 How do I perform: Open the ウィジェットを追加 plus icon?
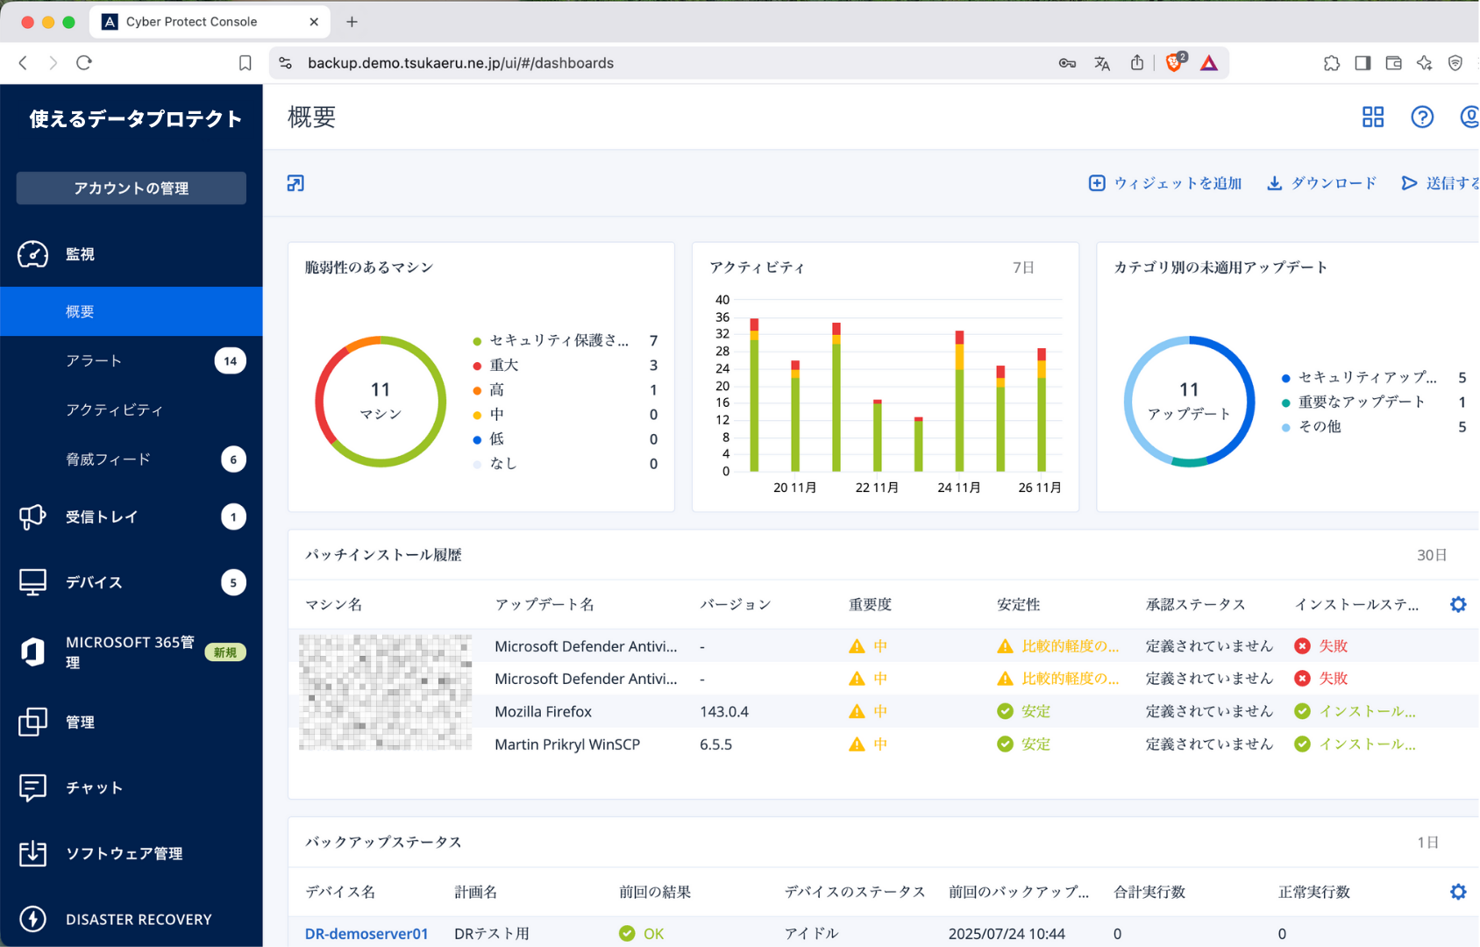click(1097, 182)
